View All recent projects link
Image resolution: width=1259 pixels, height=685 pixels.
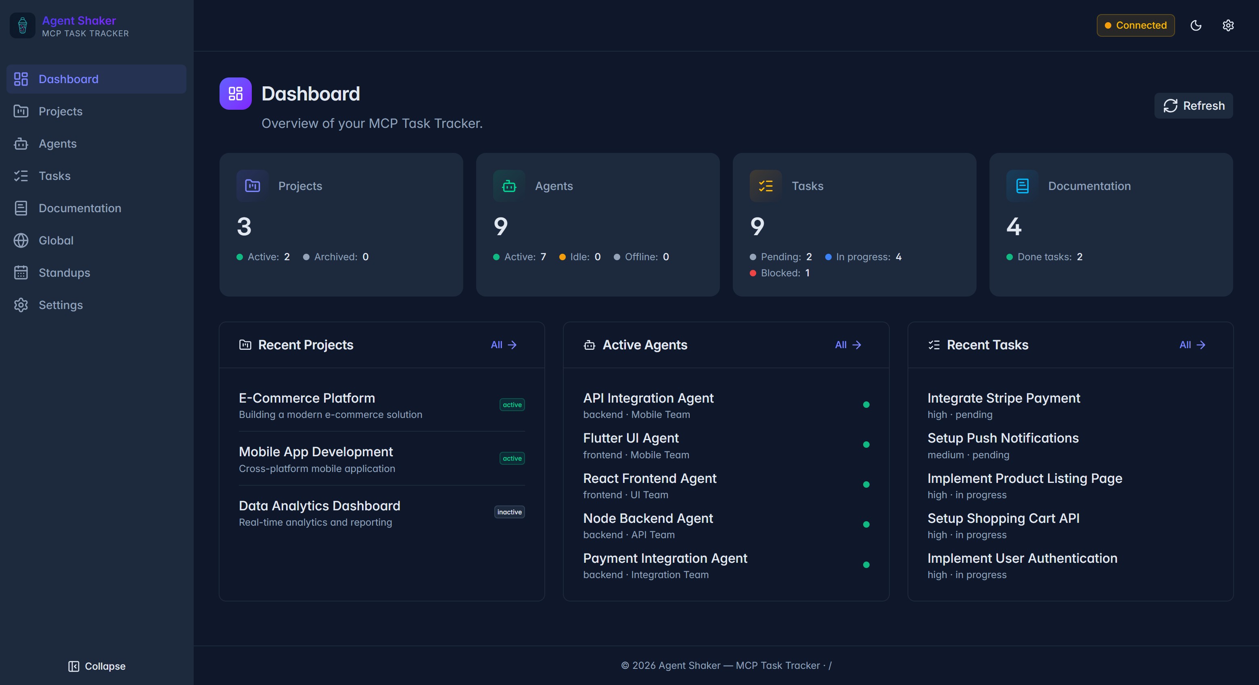[504, 345]
